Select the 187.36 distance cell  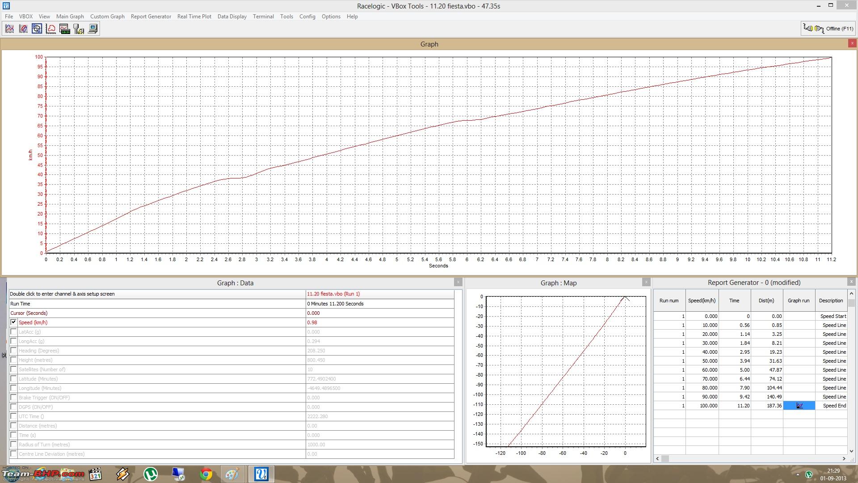[x=767, y=406]
